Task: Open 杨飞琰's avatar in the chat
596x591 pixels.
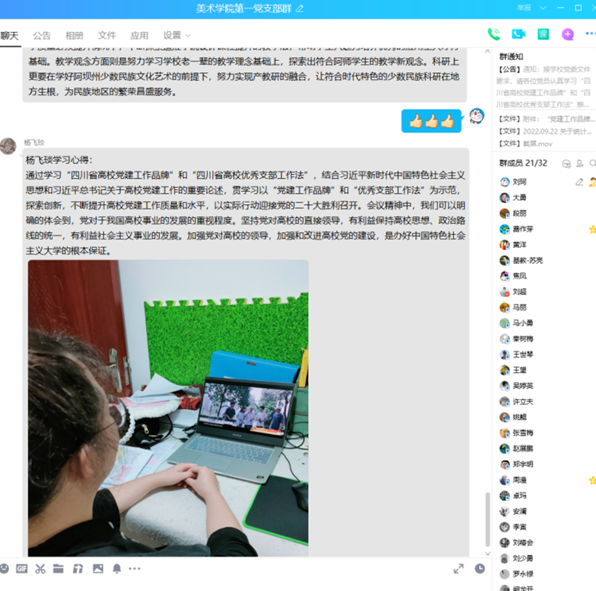Action: coord(8,146)
